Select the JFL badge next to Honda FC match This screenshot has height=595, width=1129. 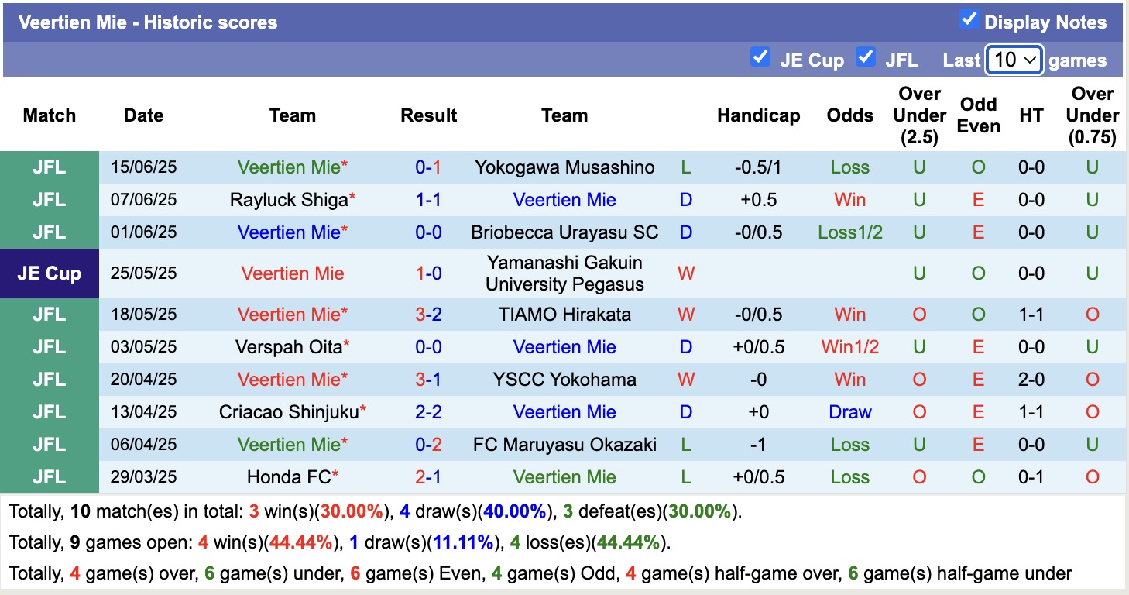49,477
